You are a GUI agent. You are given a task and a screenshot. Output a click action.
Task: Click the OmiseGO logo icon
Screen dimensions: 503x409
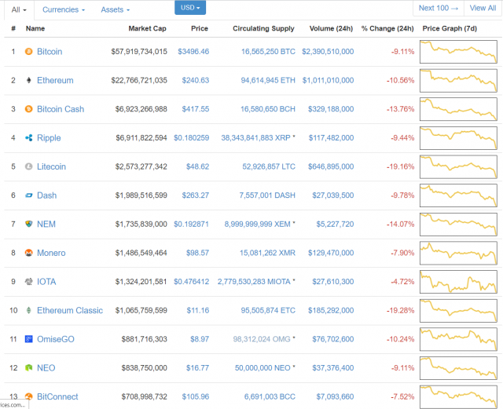click(29, 339)
